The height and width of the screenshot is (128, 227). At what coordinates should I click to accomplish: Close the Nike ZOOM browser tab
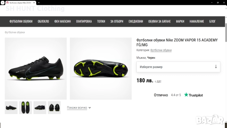tap(34, 2)
